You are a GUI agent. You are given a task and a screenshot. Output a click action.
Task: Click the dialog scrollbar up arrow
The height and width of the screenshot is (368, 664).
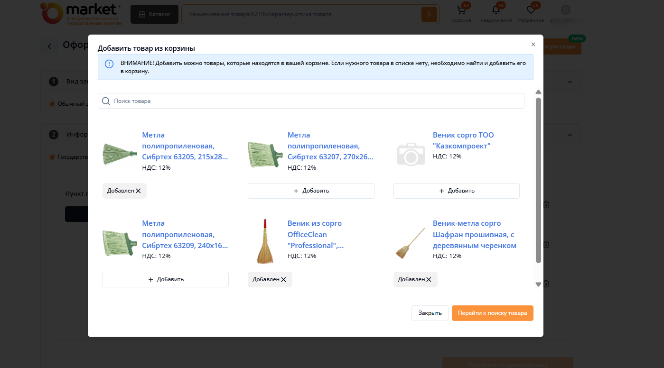coord(538,92)
